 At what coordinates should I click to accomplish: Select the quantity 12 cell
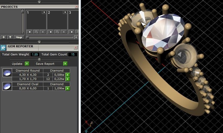point(48,79)
